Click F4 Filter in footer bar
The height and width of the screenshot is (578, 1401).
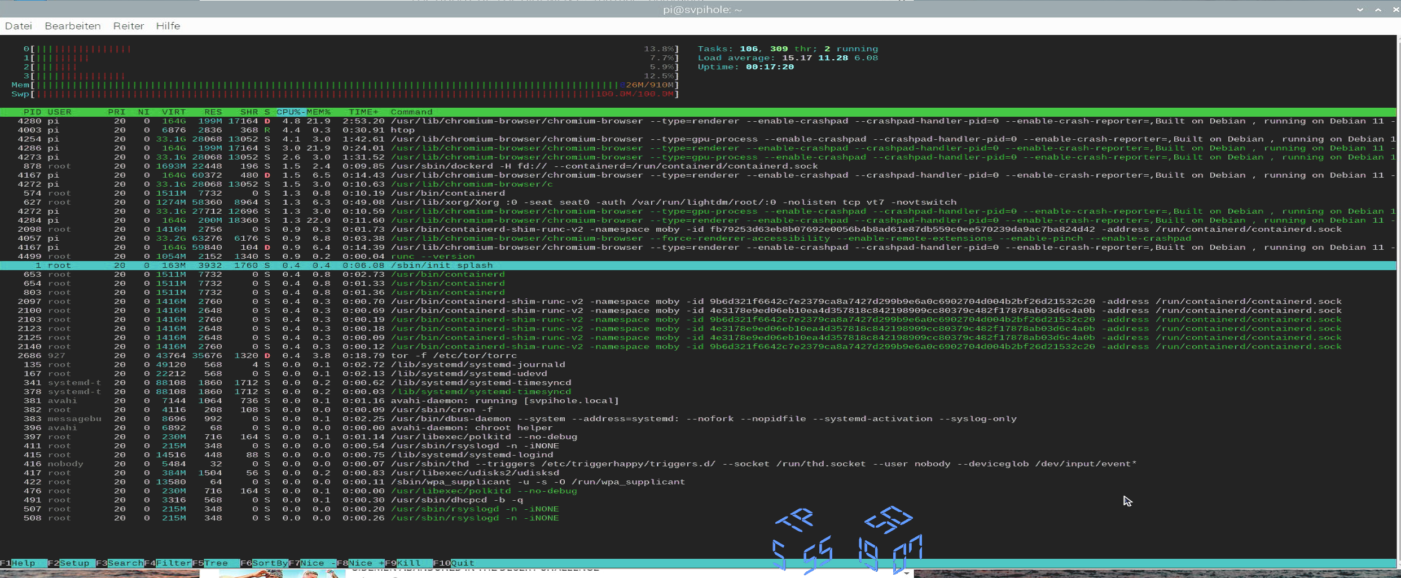(x=168, y=563)
